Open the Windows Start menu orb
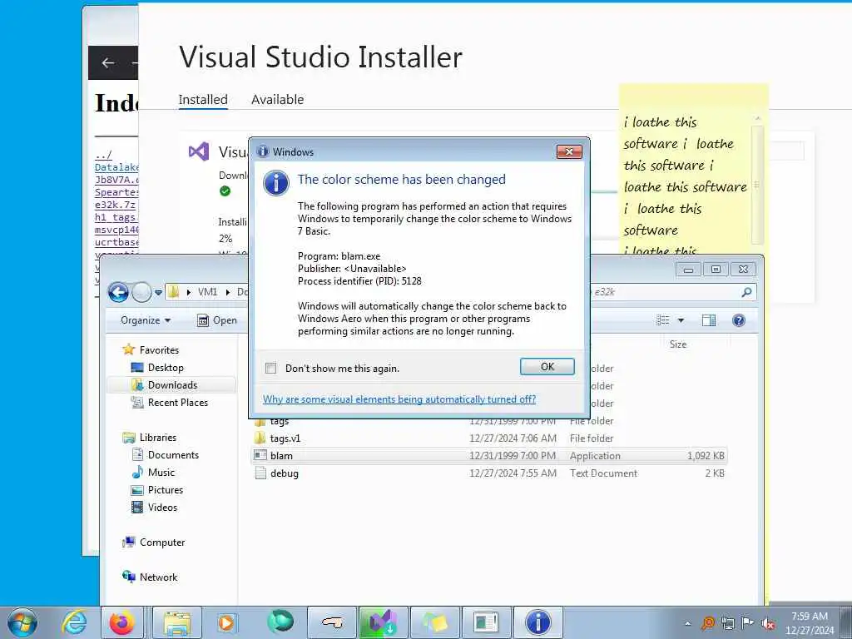The image size is (852, 639). pos(22,622)
